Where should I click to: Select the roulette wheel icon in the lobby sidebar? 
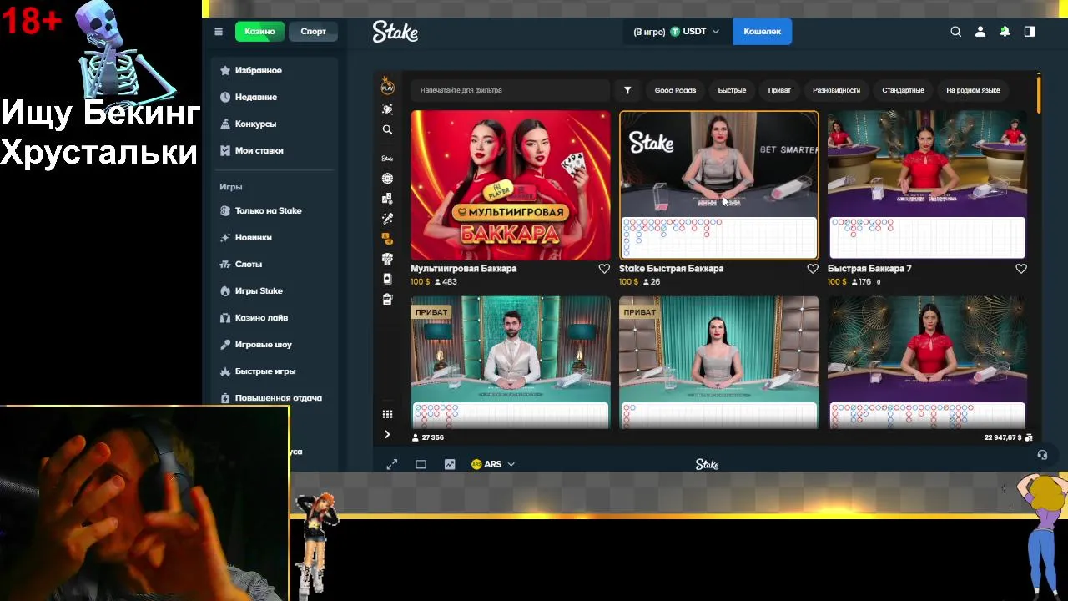click(387, 179)
